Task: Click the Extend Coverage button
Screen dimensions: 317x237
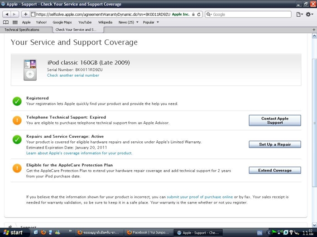Action: 274,170
